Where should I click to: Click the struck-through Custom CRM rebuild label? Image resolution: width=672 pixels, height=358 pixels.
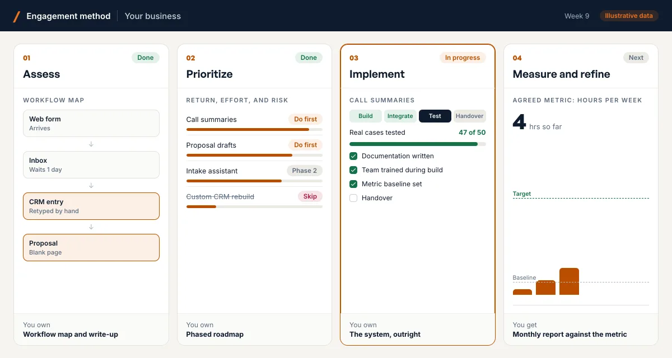click(220, 197)
